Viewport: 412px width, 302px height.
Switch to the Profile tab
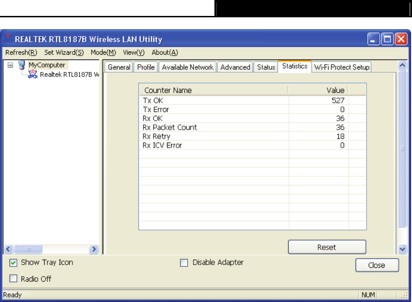(x=146, y=67)
